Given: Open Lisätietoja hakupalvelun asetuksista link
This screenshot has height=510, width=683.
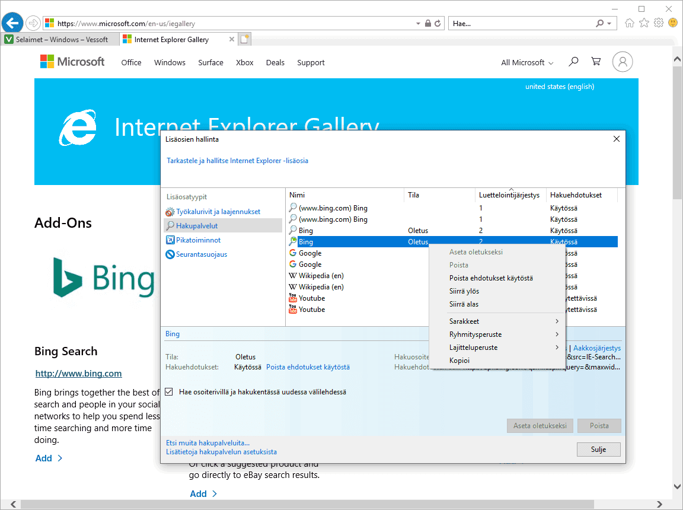Looking at the screenshot, I should 221,452.
